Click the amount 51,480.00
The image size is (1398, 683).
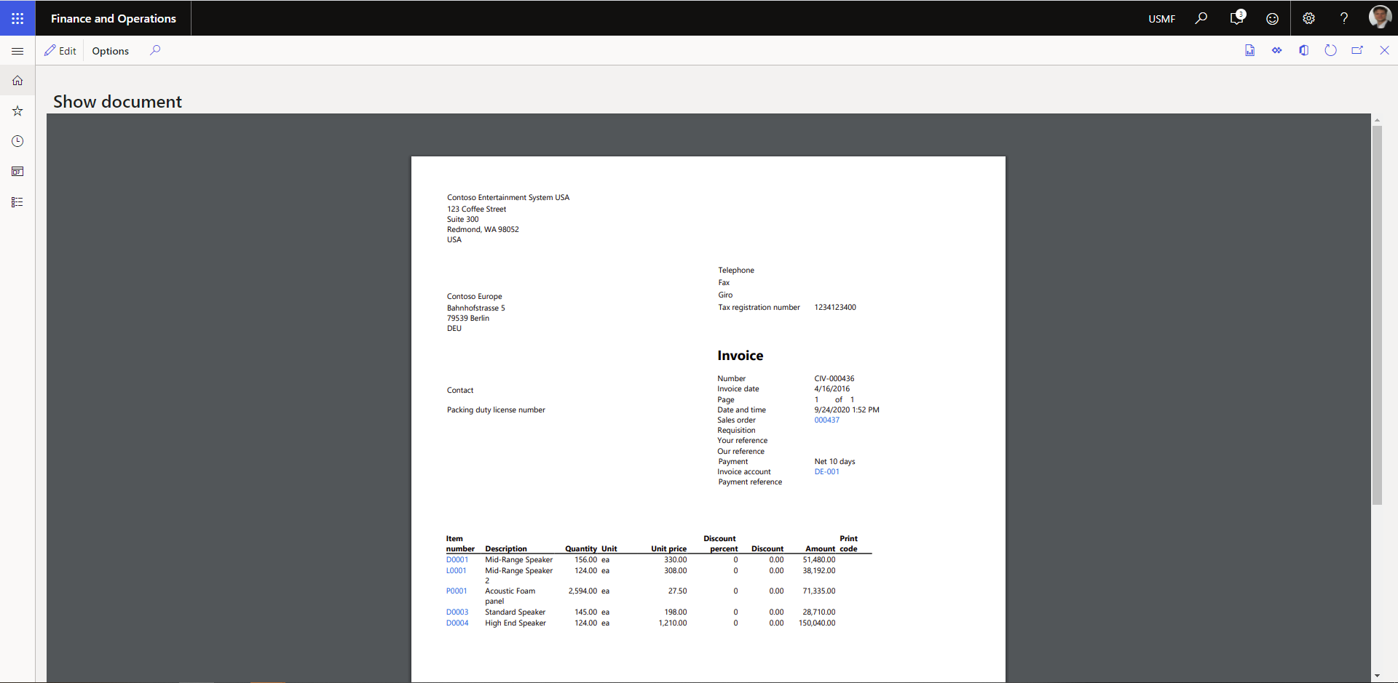[x=819, y=560]
